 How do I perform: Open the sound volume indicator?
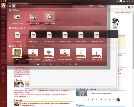pos(124,1)
